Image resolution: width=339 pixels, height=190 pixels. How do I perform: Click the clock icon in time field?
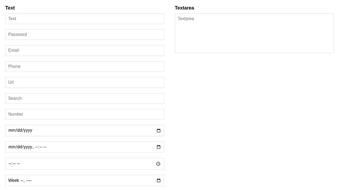point(158,164)
